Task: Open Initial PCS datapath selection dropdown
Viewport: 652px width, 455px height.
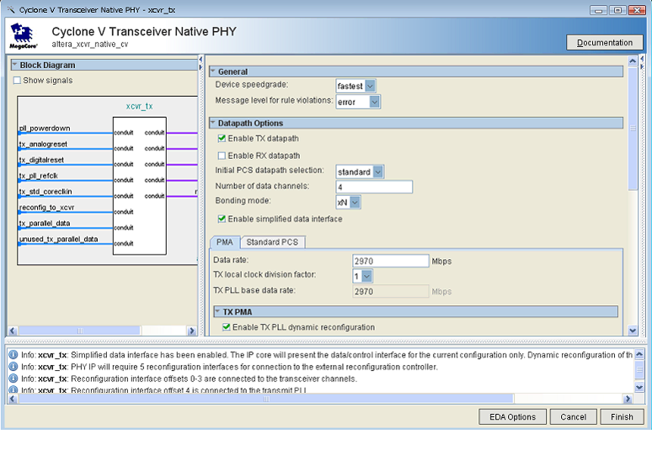Action: (378, 172)
